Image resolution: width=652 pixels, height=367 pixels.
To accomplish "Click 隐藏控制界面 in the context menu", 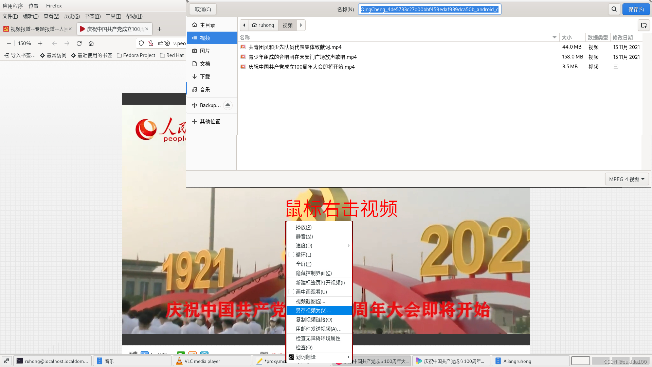I will [319, 273].
